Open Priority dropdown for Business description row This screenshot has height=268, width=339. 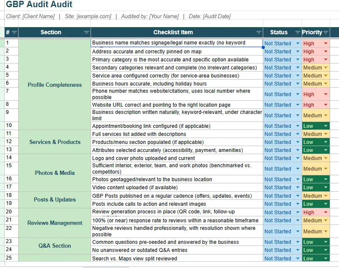pyautogui.click(x=325, y=115)
